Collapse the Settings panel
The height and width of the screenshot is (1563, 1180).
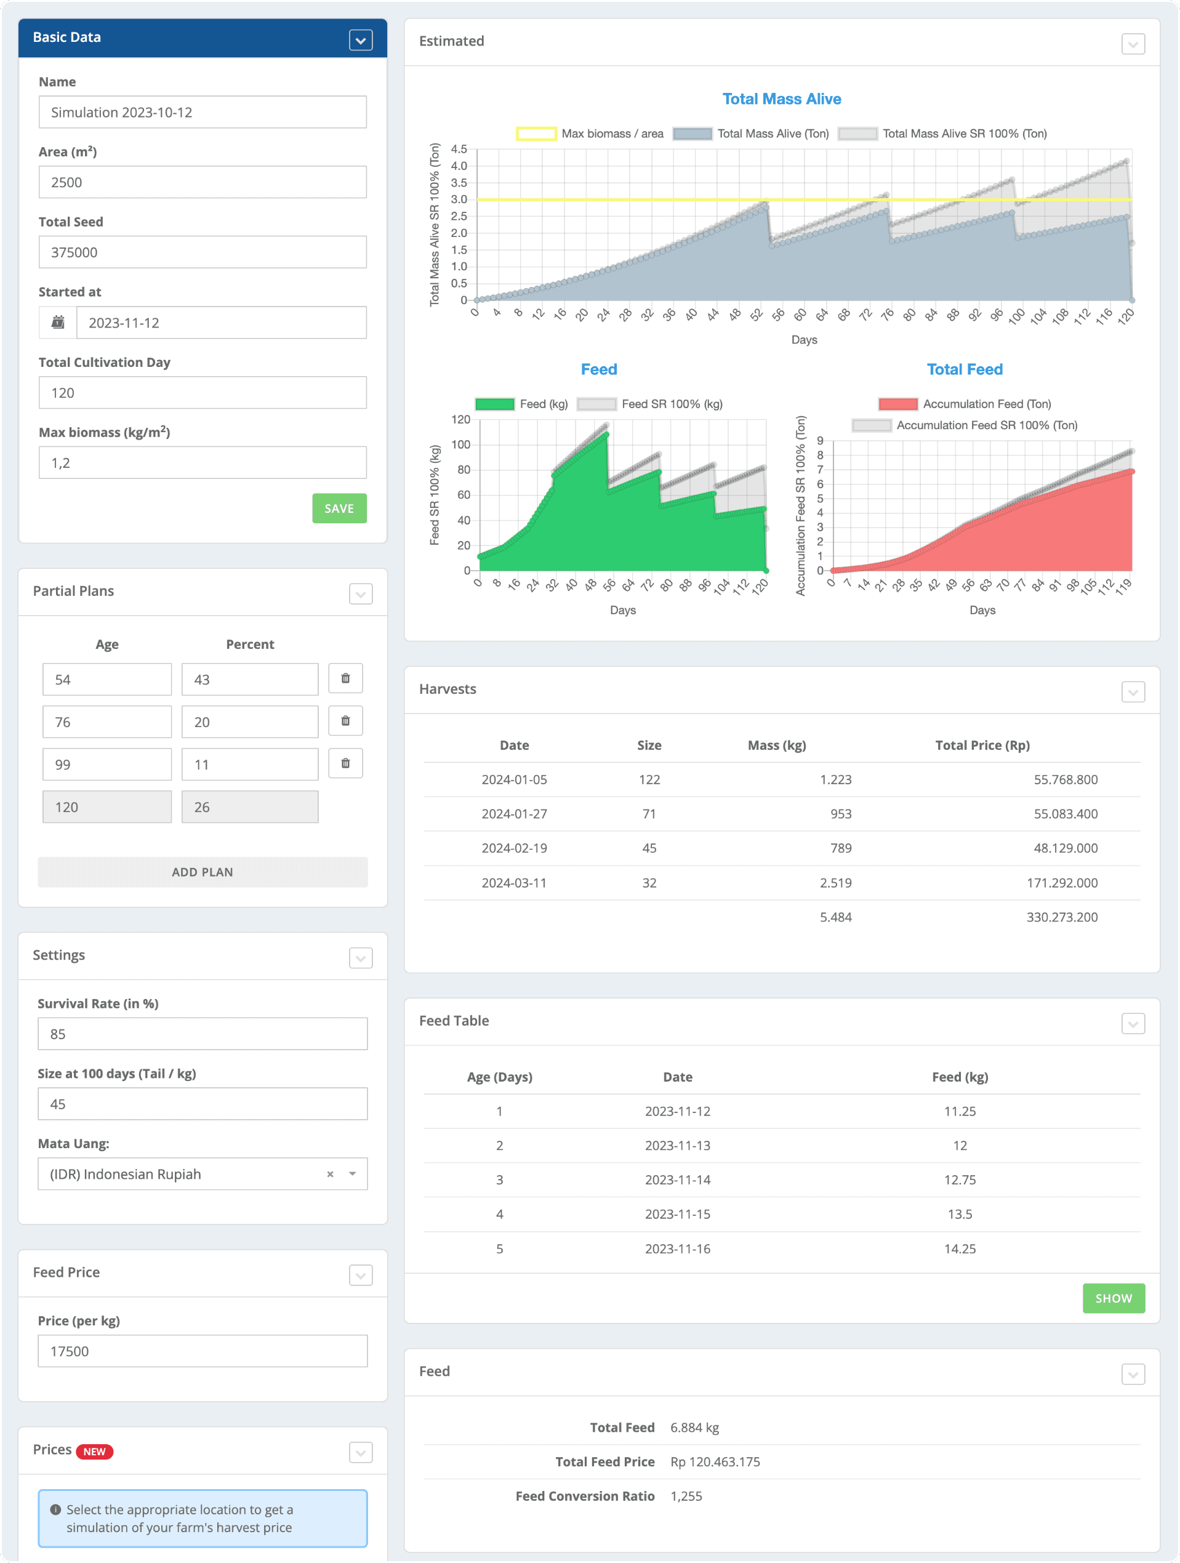[360, 958]
